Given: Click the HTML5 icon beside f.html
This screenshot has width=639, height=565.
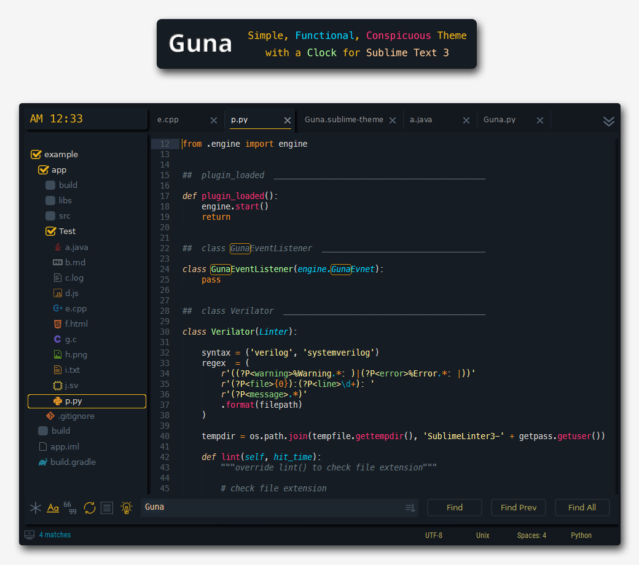Looking at the screenshot, I should [x=58, y=324].
